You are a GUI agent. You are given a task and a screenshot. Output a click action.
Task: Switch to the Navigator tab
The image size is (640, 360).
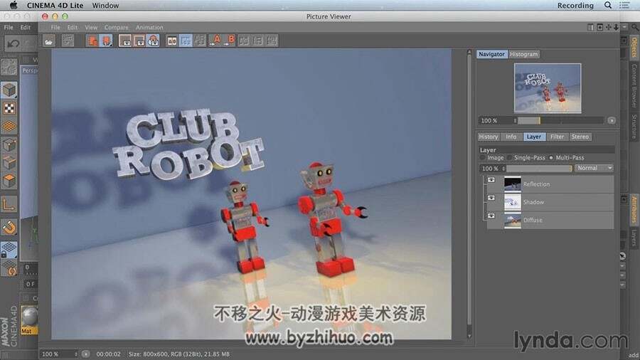click(x=491, y=54)
